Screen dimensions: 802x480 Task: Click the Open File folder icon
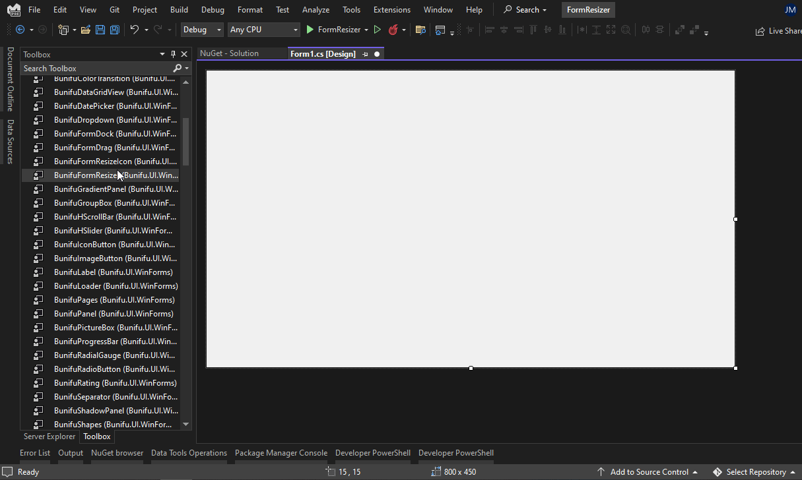pos(86,30)
